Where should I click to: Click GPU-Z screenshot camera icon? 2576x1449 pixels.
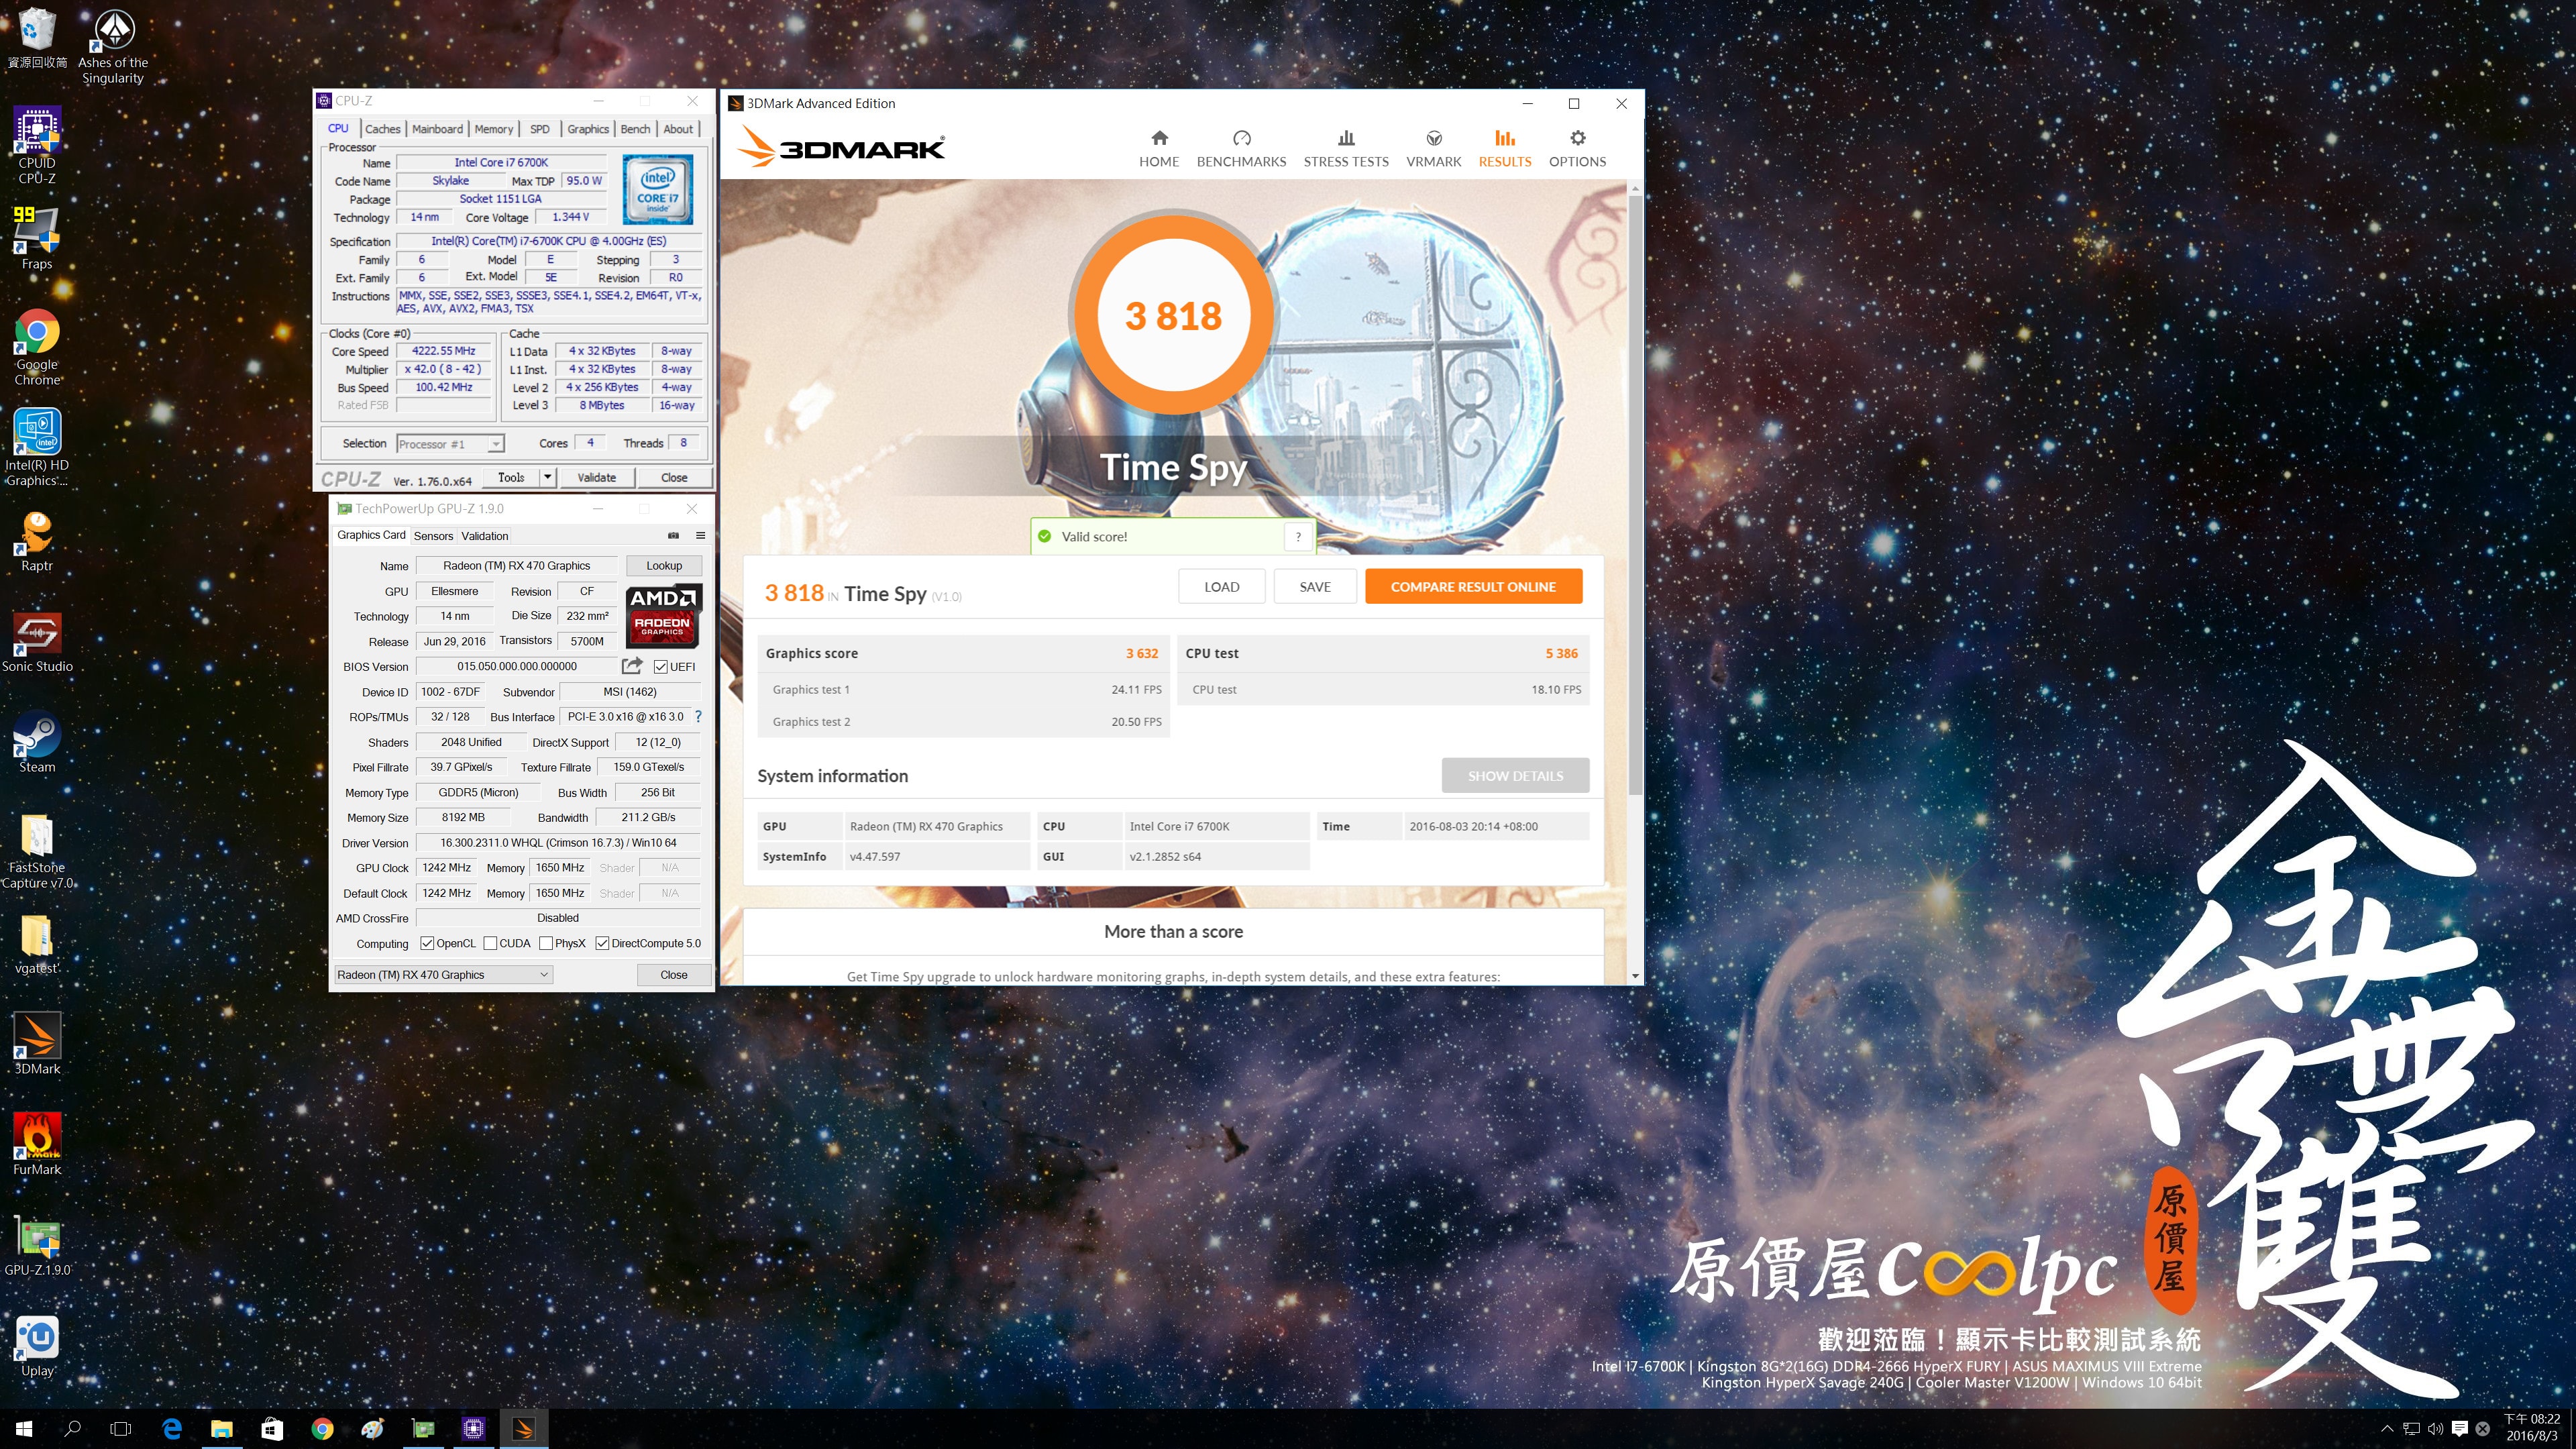[673, 536]
